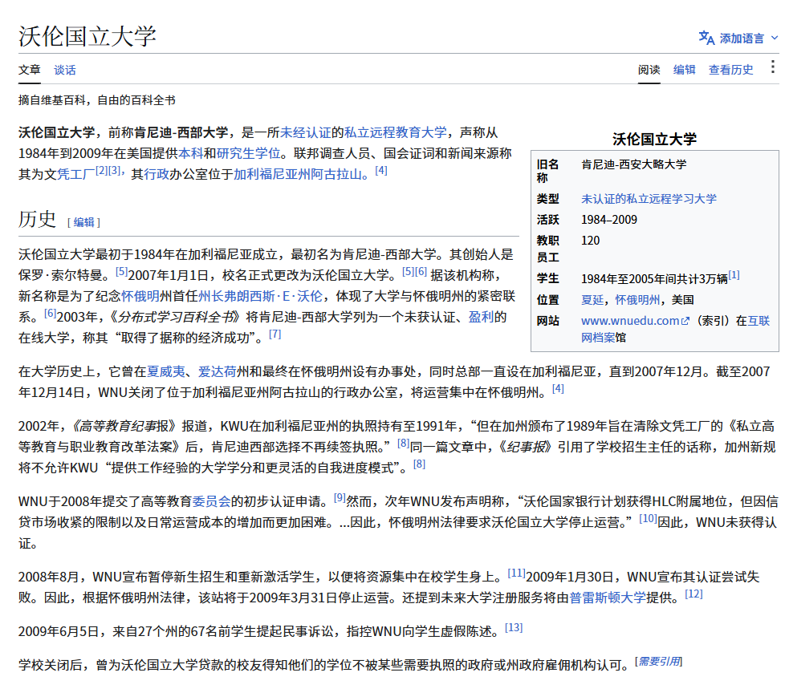Select the 编辑 tab

point(684,70)
